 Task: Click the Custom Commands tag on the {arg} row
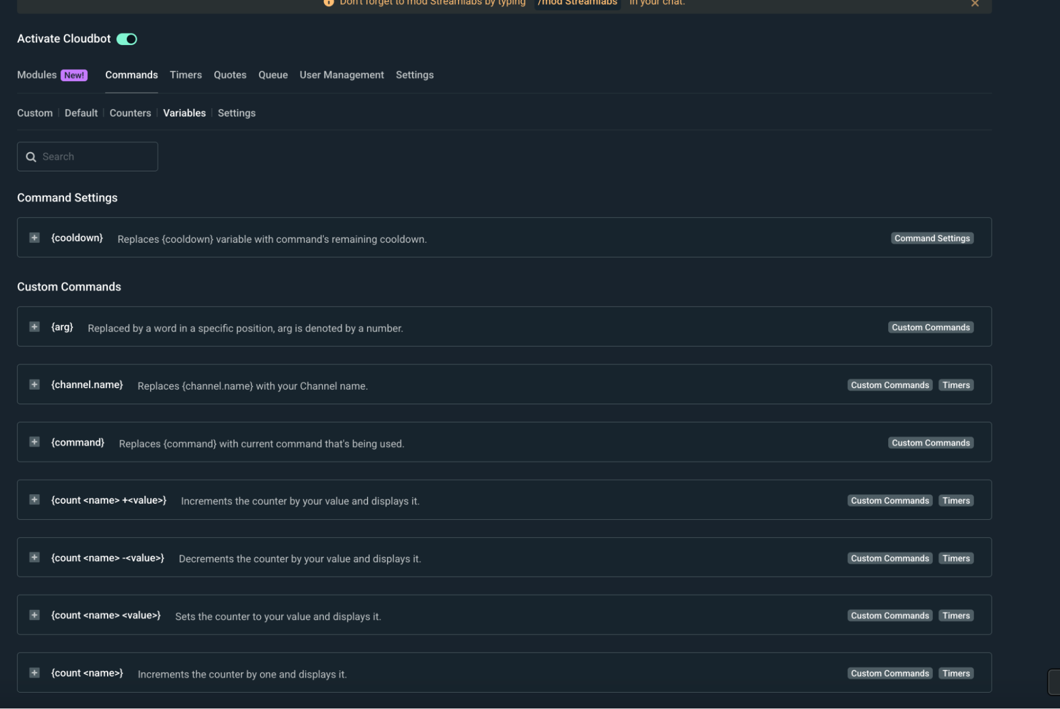[x=930, y=327]
